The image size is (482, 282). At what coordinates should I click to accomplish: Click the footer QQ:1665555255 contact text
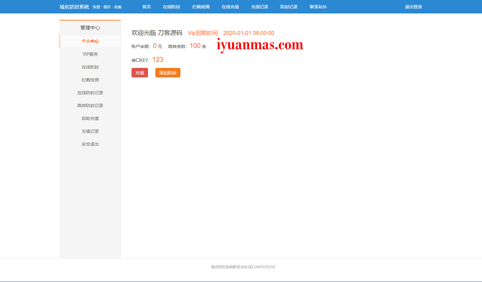pyautogui.click(x=243, y=267)
